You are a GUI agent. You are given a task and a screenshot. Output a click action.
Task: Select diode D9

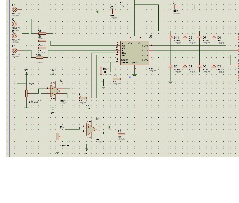pyautogui.click(x=185, y=37)
